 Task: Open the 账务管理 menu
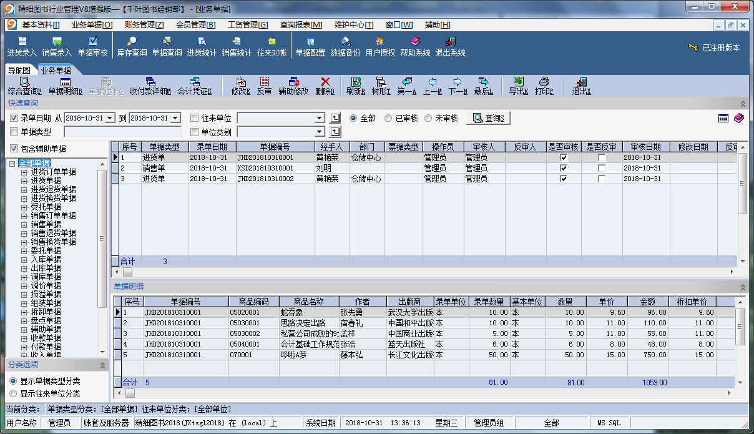(x=144, y=25)
